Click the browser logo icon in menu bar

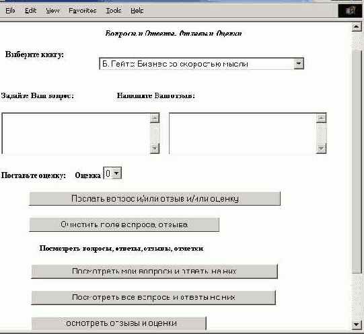pyautogui.click(x=351, y=11)
